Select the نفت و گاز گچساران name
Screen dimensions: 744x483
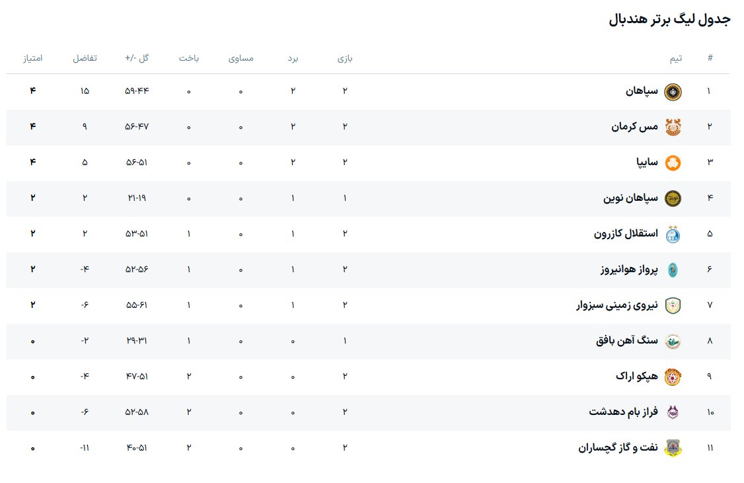[x=618, y=448]
